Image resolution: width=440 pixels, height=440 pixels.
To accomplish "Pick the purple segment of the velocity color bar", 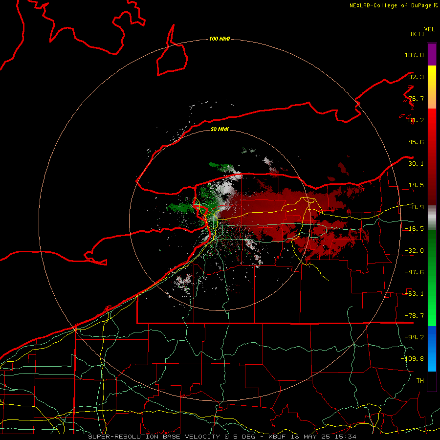I will (x=432, y=54).
